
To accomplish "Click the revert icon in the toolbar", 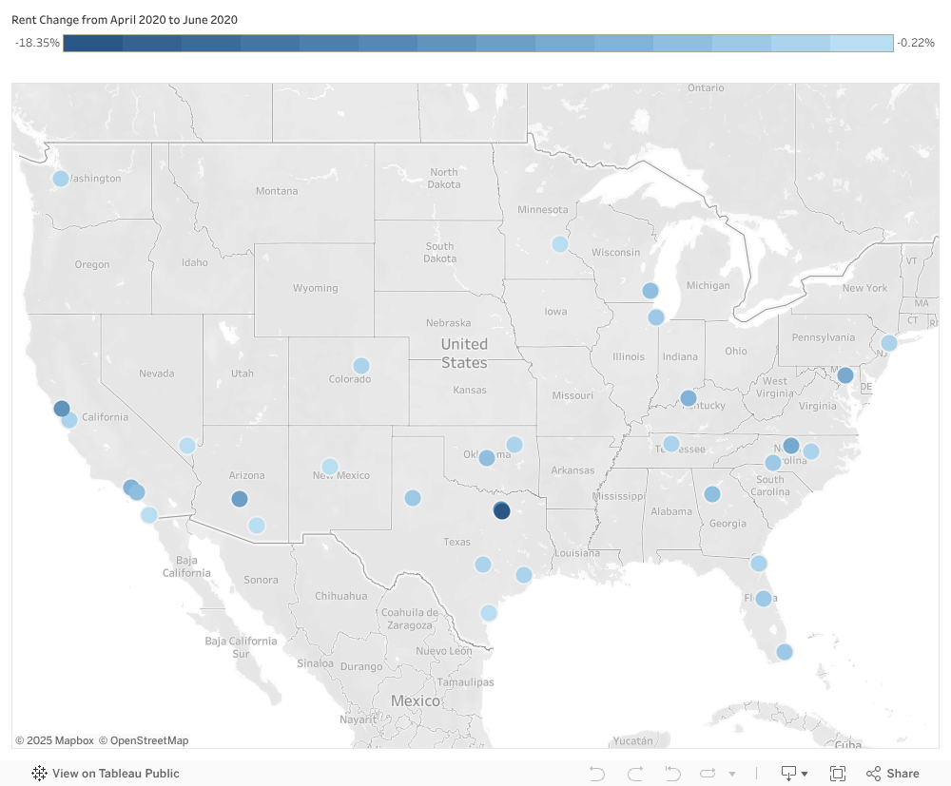I will 672,774.
